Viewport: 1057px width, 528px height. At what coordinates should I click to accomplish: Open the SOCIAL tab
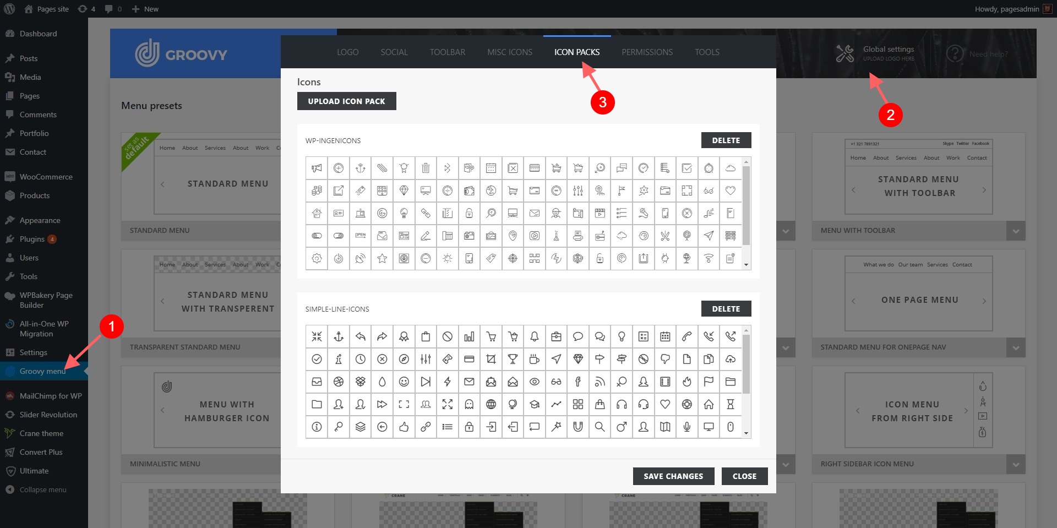[394, 52]
